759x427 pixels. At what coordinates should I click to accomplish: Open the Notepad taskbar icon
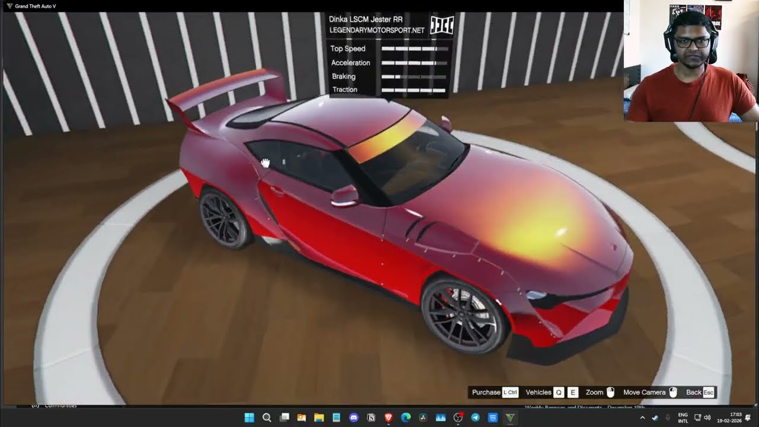click(336, 418)
